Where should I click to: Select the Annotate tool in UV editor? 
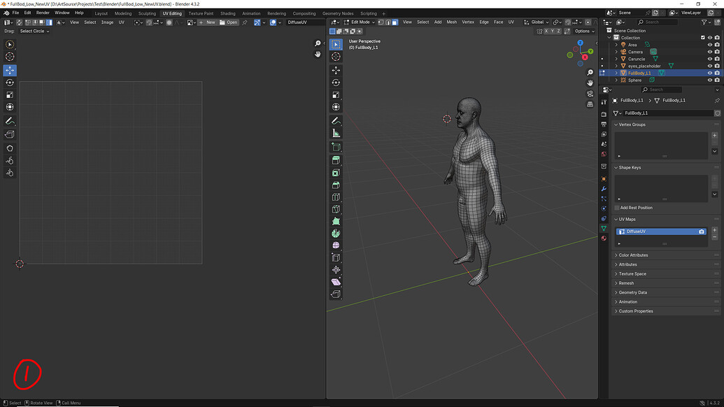click(x=10, y=121)
